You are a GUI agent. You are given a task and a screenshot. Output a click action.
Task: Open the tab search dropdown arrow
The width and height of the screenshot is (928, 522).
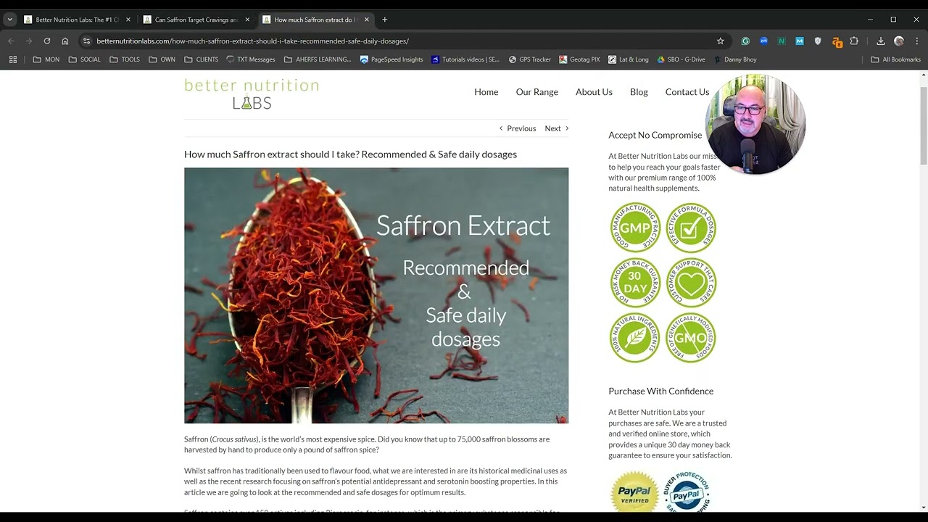9,20
